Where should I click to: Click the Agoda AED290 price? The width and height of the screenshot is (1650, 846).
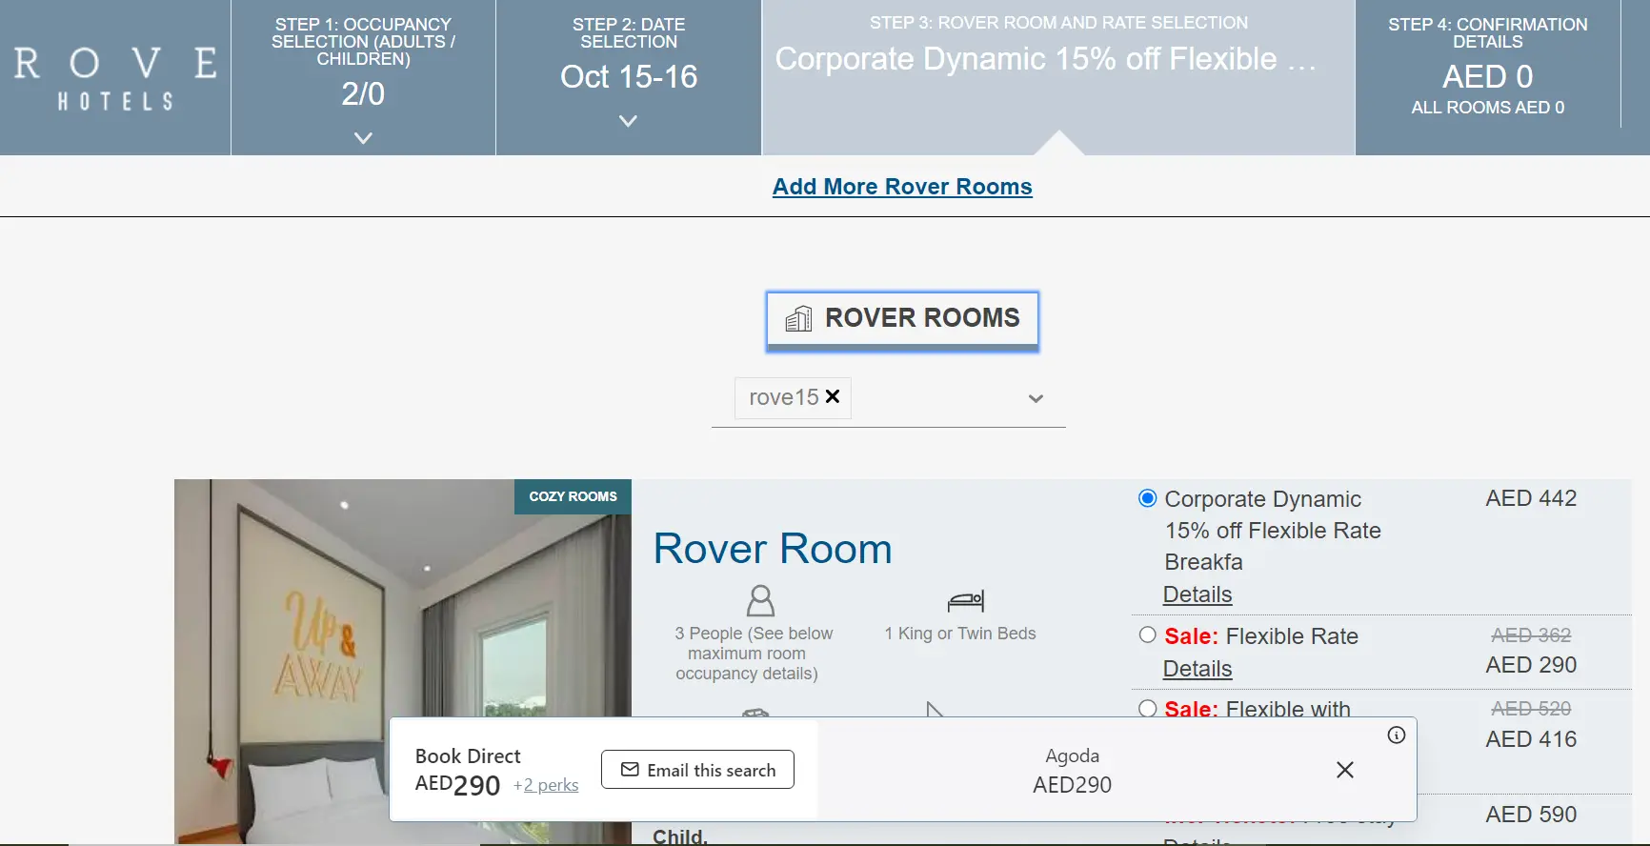coord(1072,785)
